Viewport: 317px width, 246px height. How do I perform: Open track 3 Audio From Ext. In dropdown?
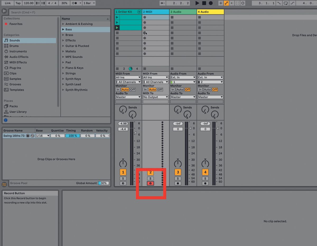point(183,78)
